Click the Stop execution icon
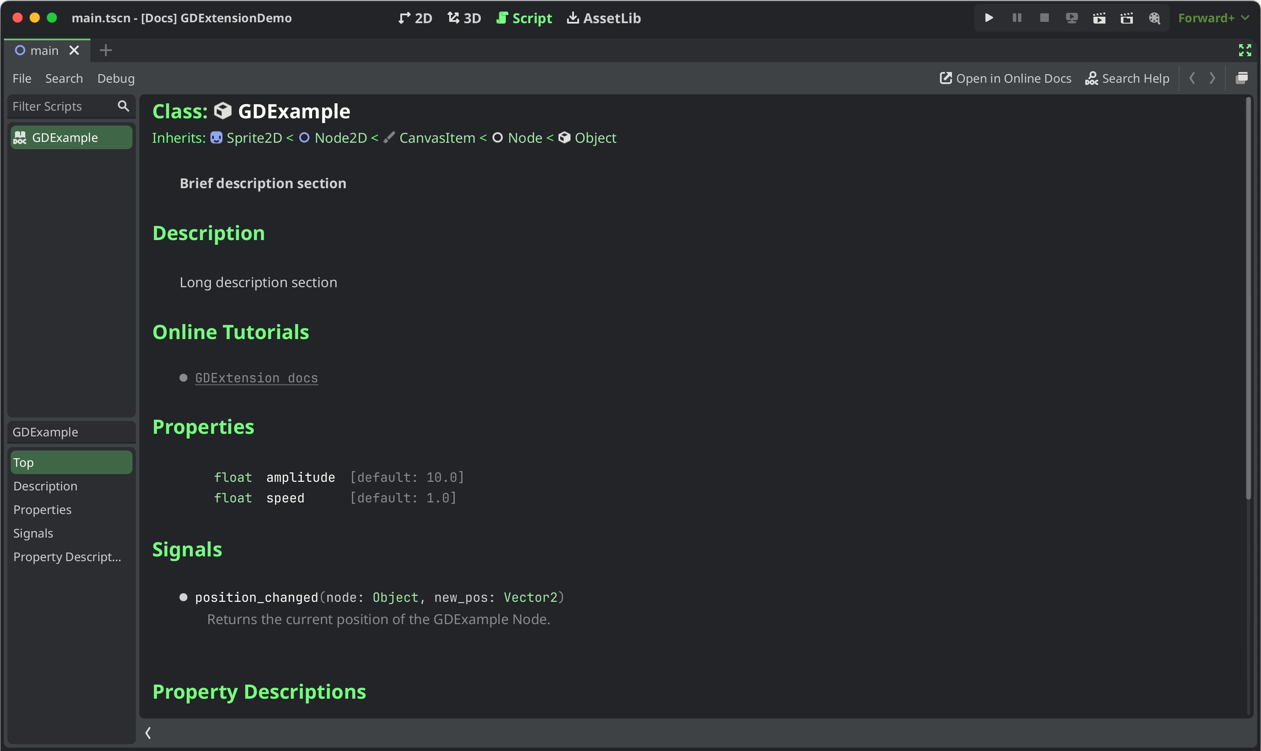1261x751 pixels. pos(1043,18)
